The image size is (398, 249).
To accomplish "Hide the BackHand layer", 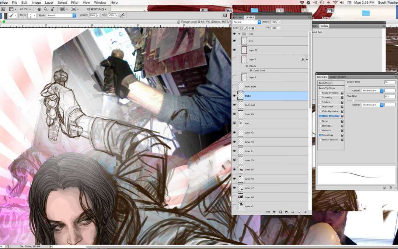I will tap(234, 105).
